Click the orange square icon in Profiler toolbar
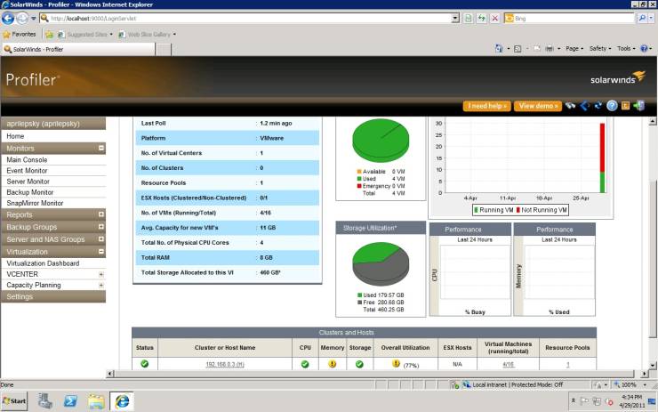 [x=625, y=106]
